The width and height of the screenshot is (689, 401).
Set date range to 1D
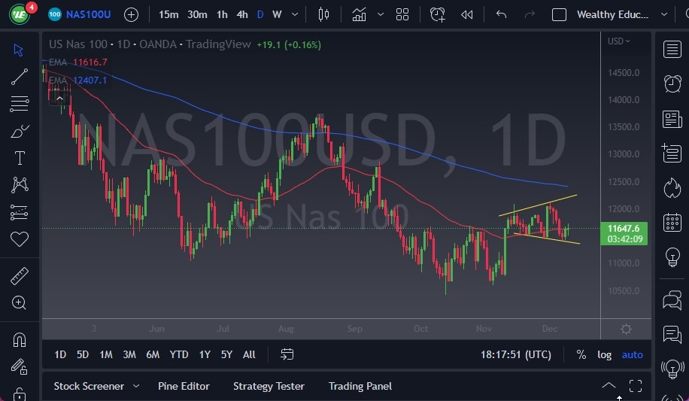click(60, 354)
